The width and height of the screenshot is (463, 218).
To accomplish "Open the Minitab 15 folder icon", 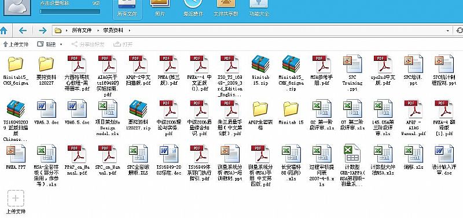I will point(291,109).
